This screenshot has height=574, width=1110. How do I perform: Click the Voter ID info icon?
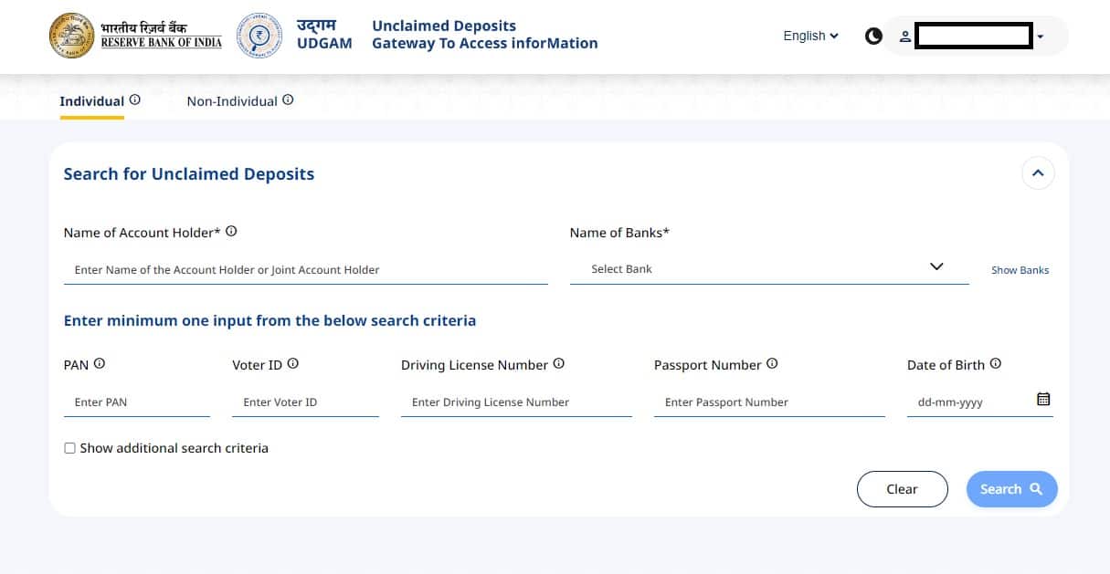click(293, 362)
